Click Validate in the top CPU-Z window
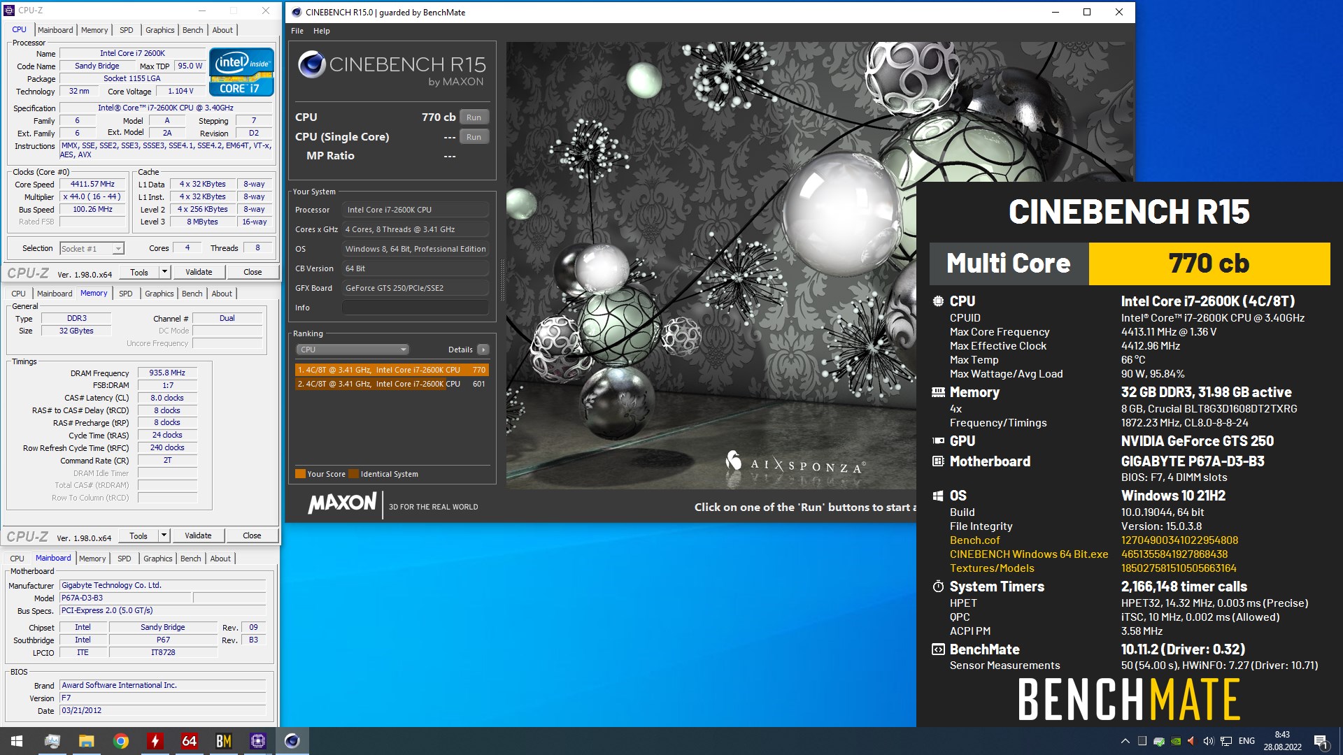 (199, 272)
